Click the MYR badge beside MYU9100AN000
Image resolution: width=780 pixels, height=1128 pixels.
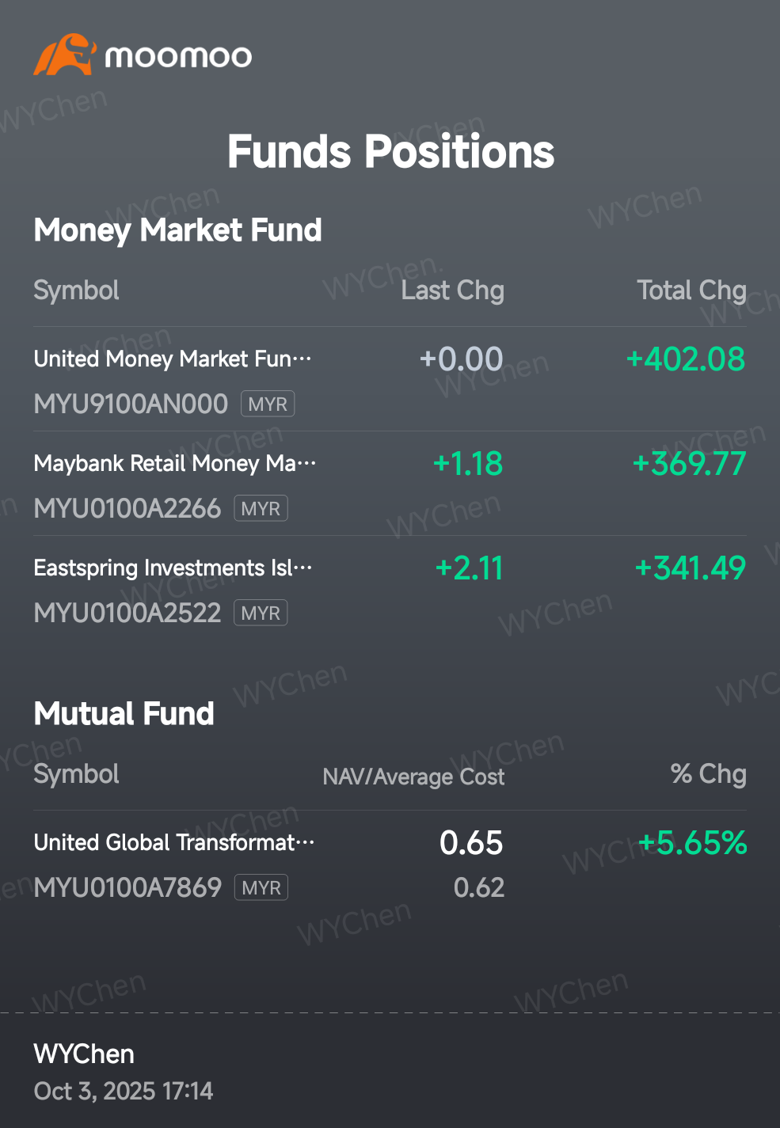coord(268,404)
